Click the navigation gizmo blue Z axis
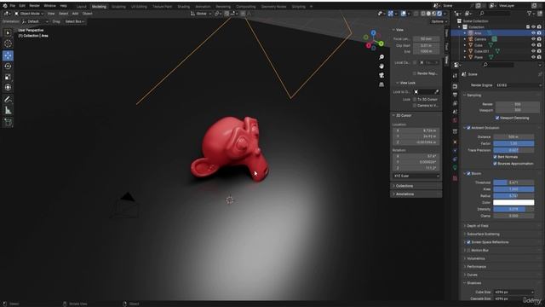The height and width of the screenshot is (307, 545). pyautogui.click(x=373, y=32)
